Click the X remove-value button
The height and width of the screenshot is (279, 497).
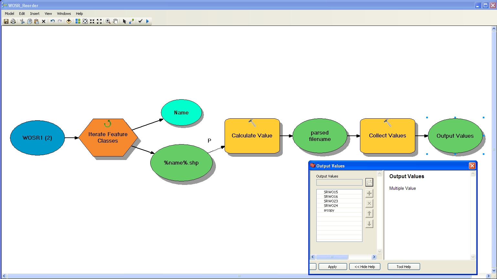(369, 203)
